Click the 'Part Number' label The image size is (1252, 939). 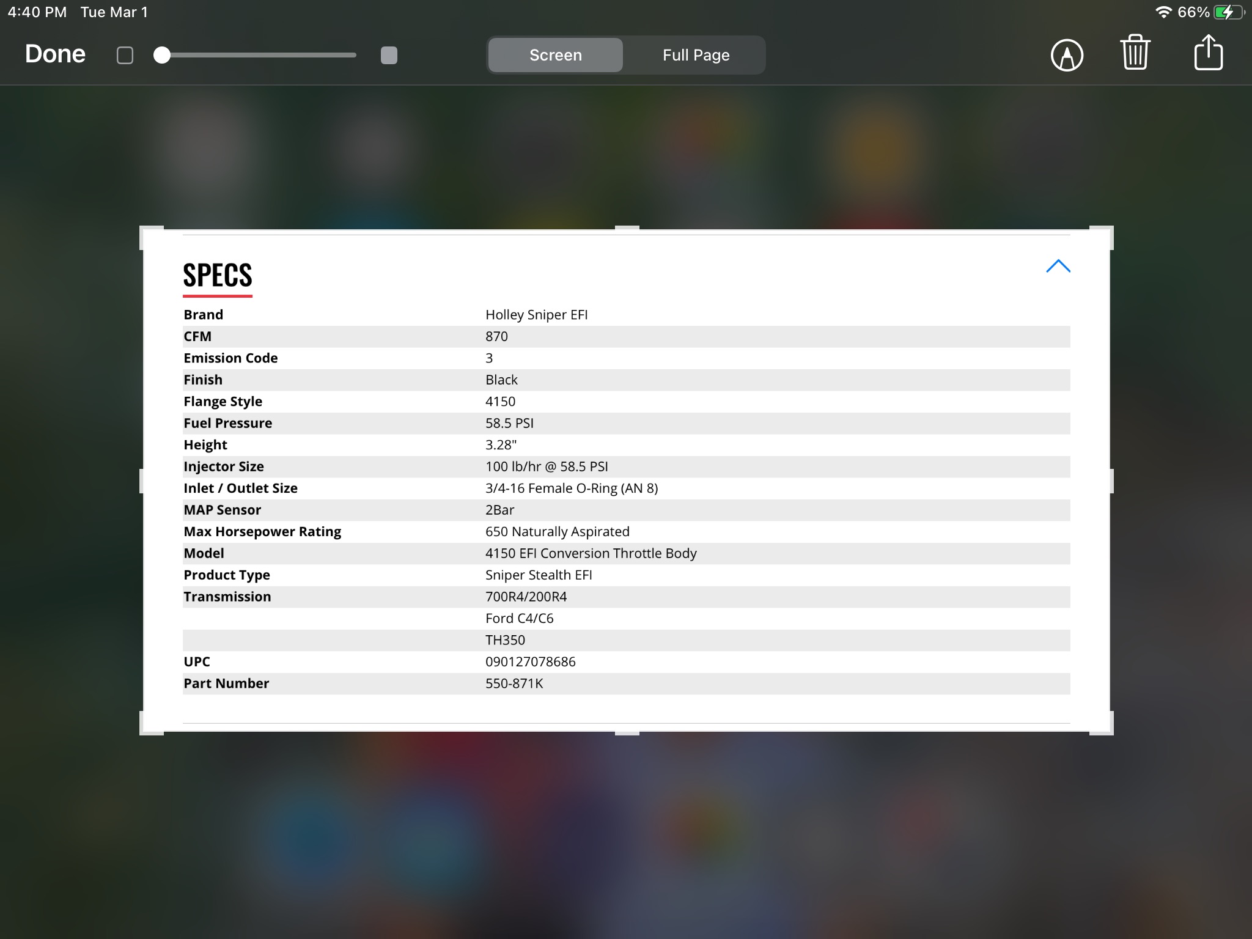point(226,683)
